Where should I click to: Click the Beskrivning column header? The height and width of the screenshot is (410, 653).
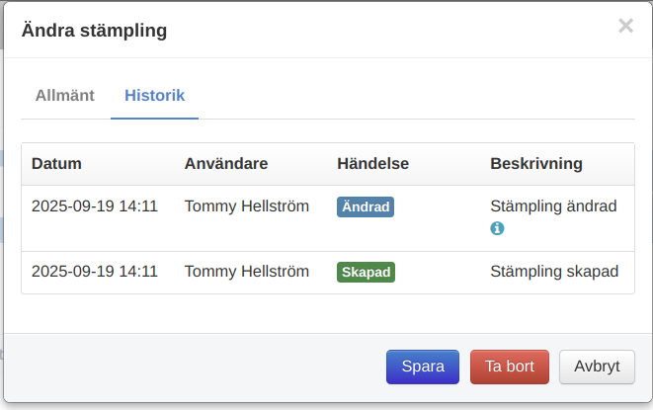point(536,163)
